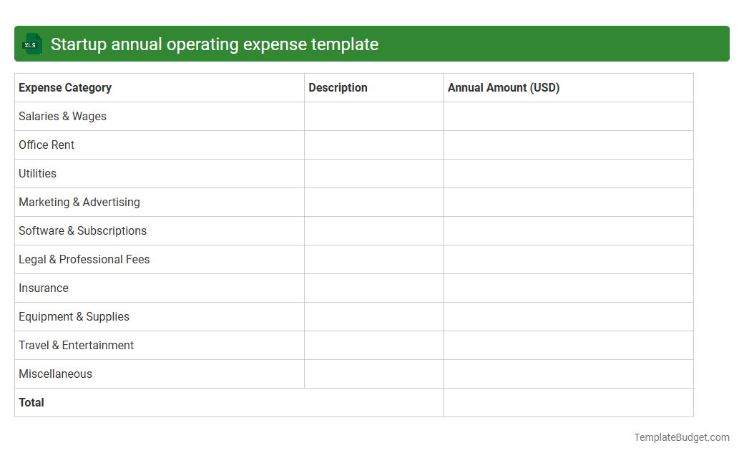Select the Miscellaneous category cell
This screenshot has height=458, width=744.
(55, 374)
